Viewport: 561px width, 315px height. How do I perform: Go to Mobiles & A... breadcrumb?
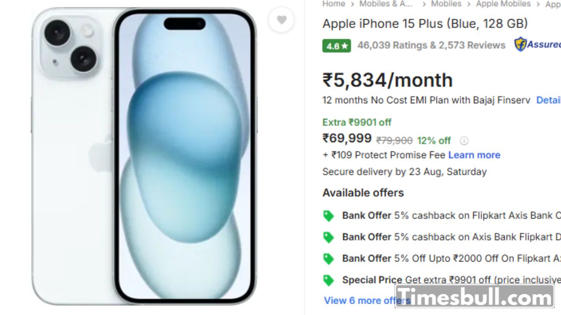[386, 3]
